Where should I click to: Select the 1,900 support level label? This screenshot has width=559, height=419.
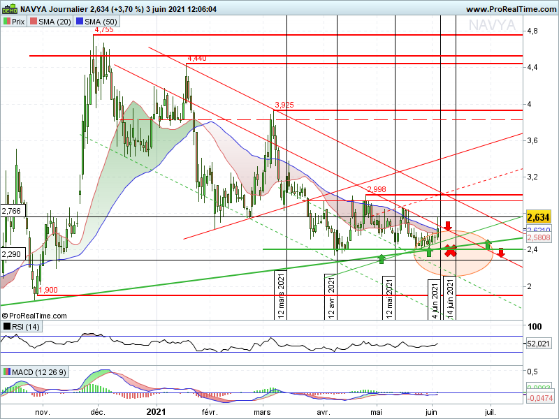[x=48, y=290]
